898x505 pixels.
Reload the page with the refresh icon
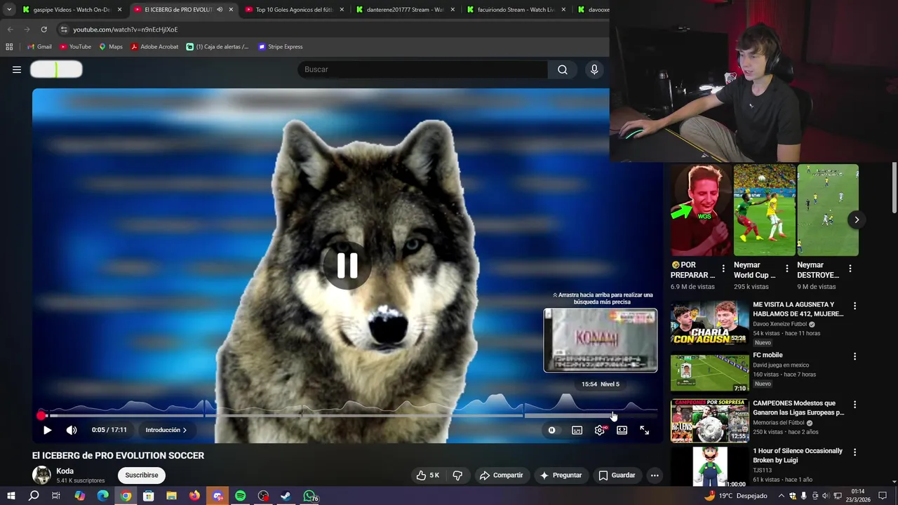coord(43,29)
